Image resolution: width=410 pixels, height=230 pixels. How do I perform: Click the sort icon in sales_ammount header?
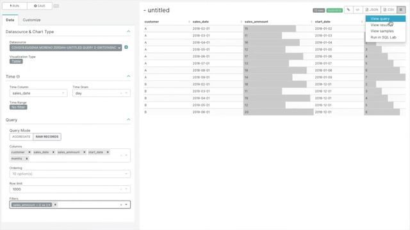311,22
